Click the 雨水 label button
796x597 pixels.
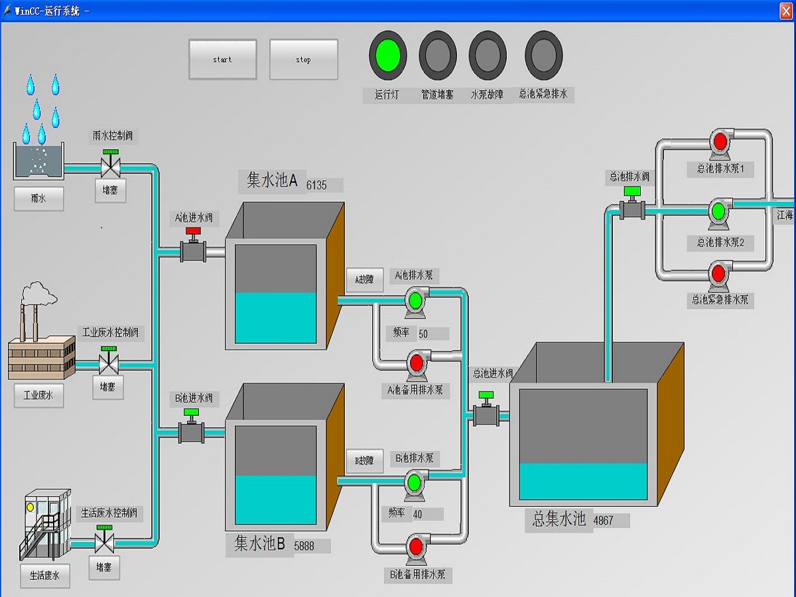point(38,198)
